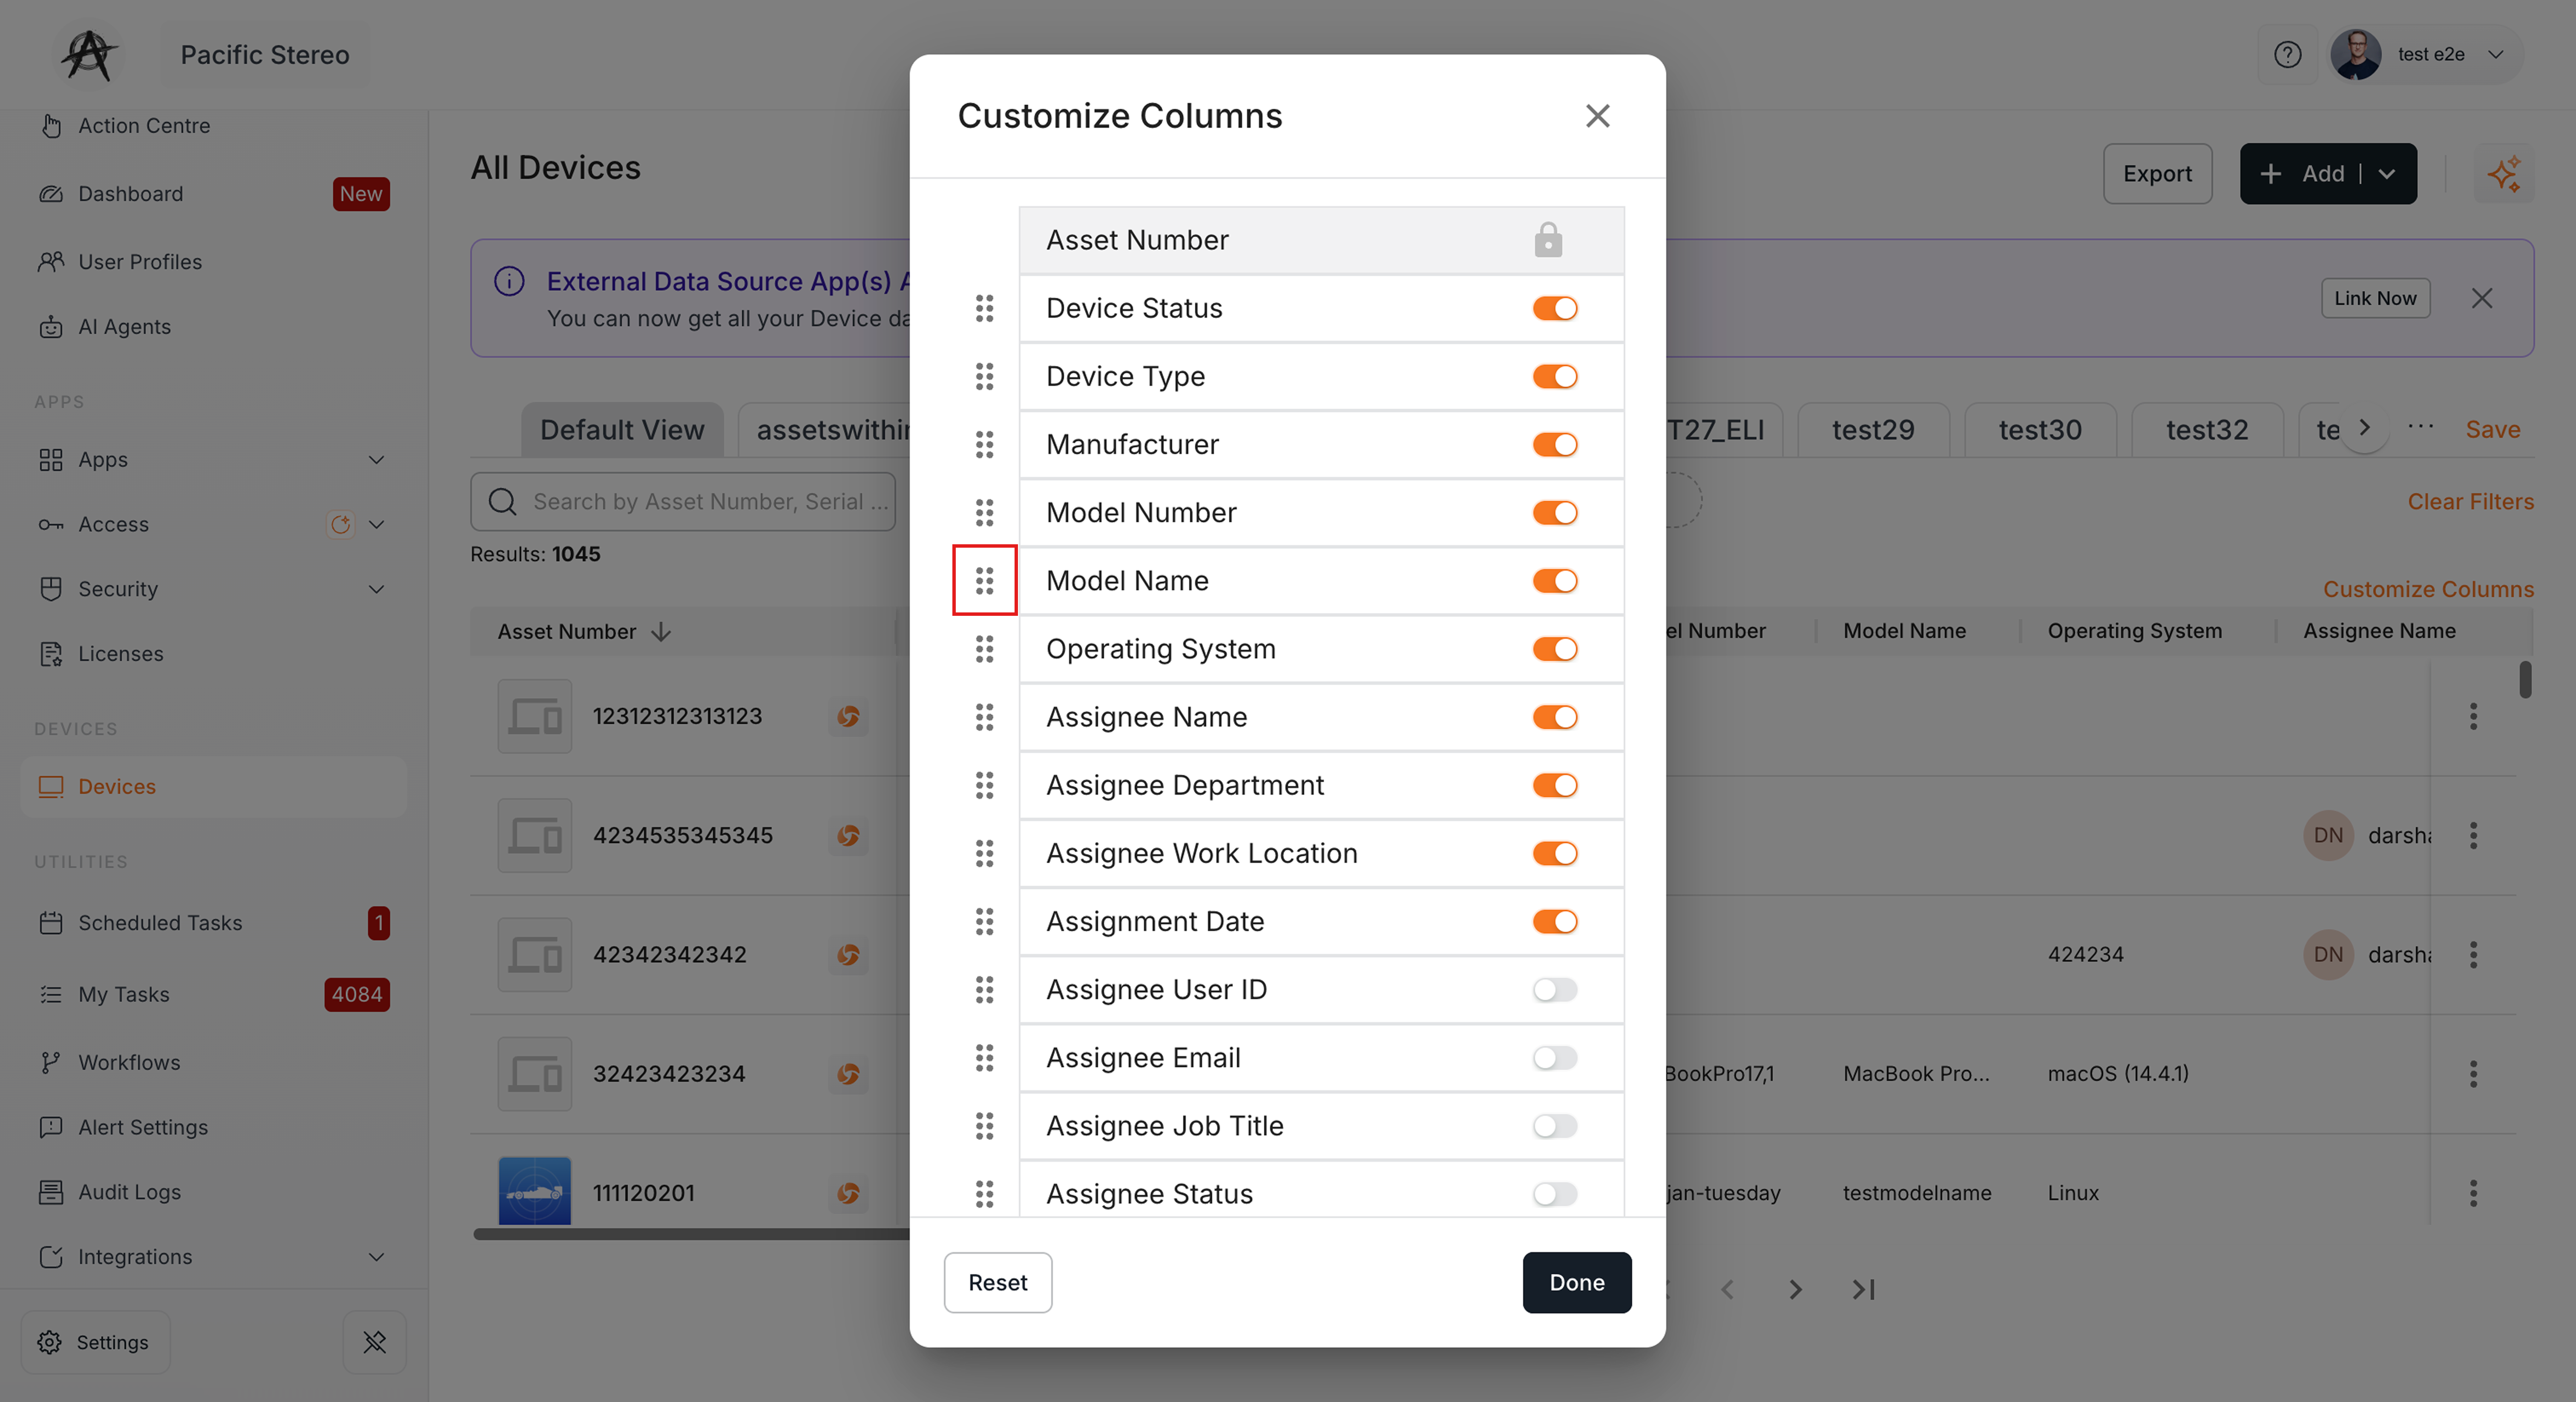Turn off the Device Type column
Image resolution: width=2576 pixels, height=1402 pixels.
point(1554,376)
